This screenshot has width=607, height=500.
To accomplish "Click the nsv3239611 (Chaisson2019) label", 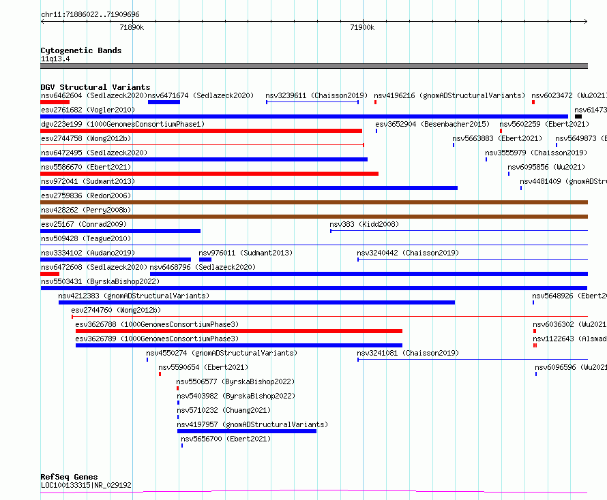I will click(x=316, y=95).
